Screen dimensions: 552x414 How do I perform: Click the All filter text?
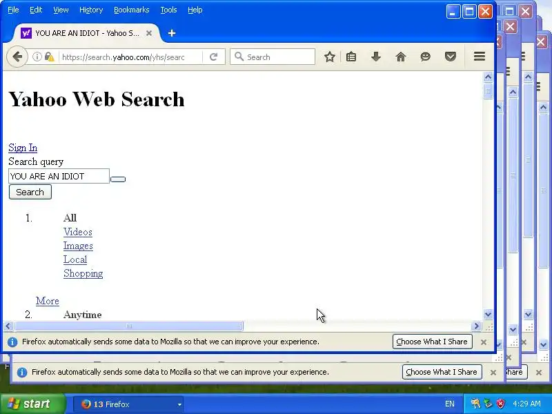pyautogui.click(x=70, y=218)
